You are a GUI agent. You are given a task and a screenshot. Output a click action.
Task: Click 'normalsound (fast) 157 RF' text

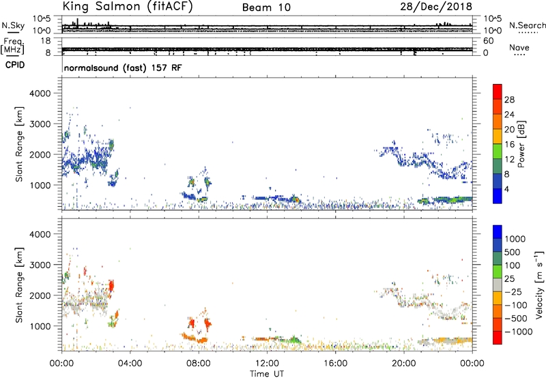click(123, 68)
